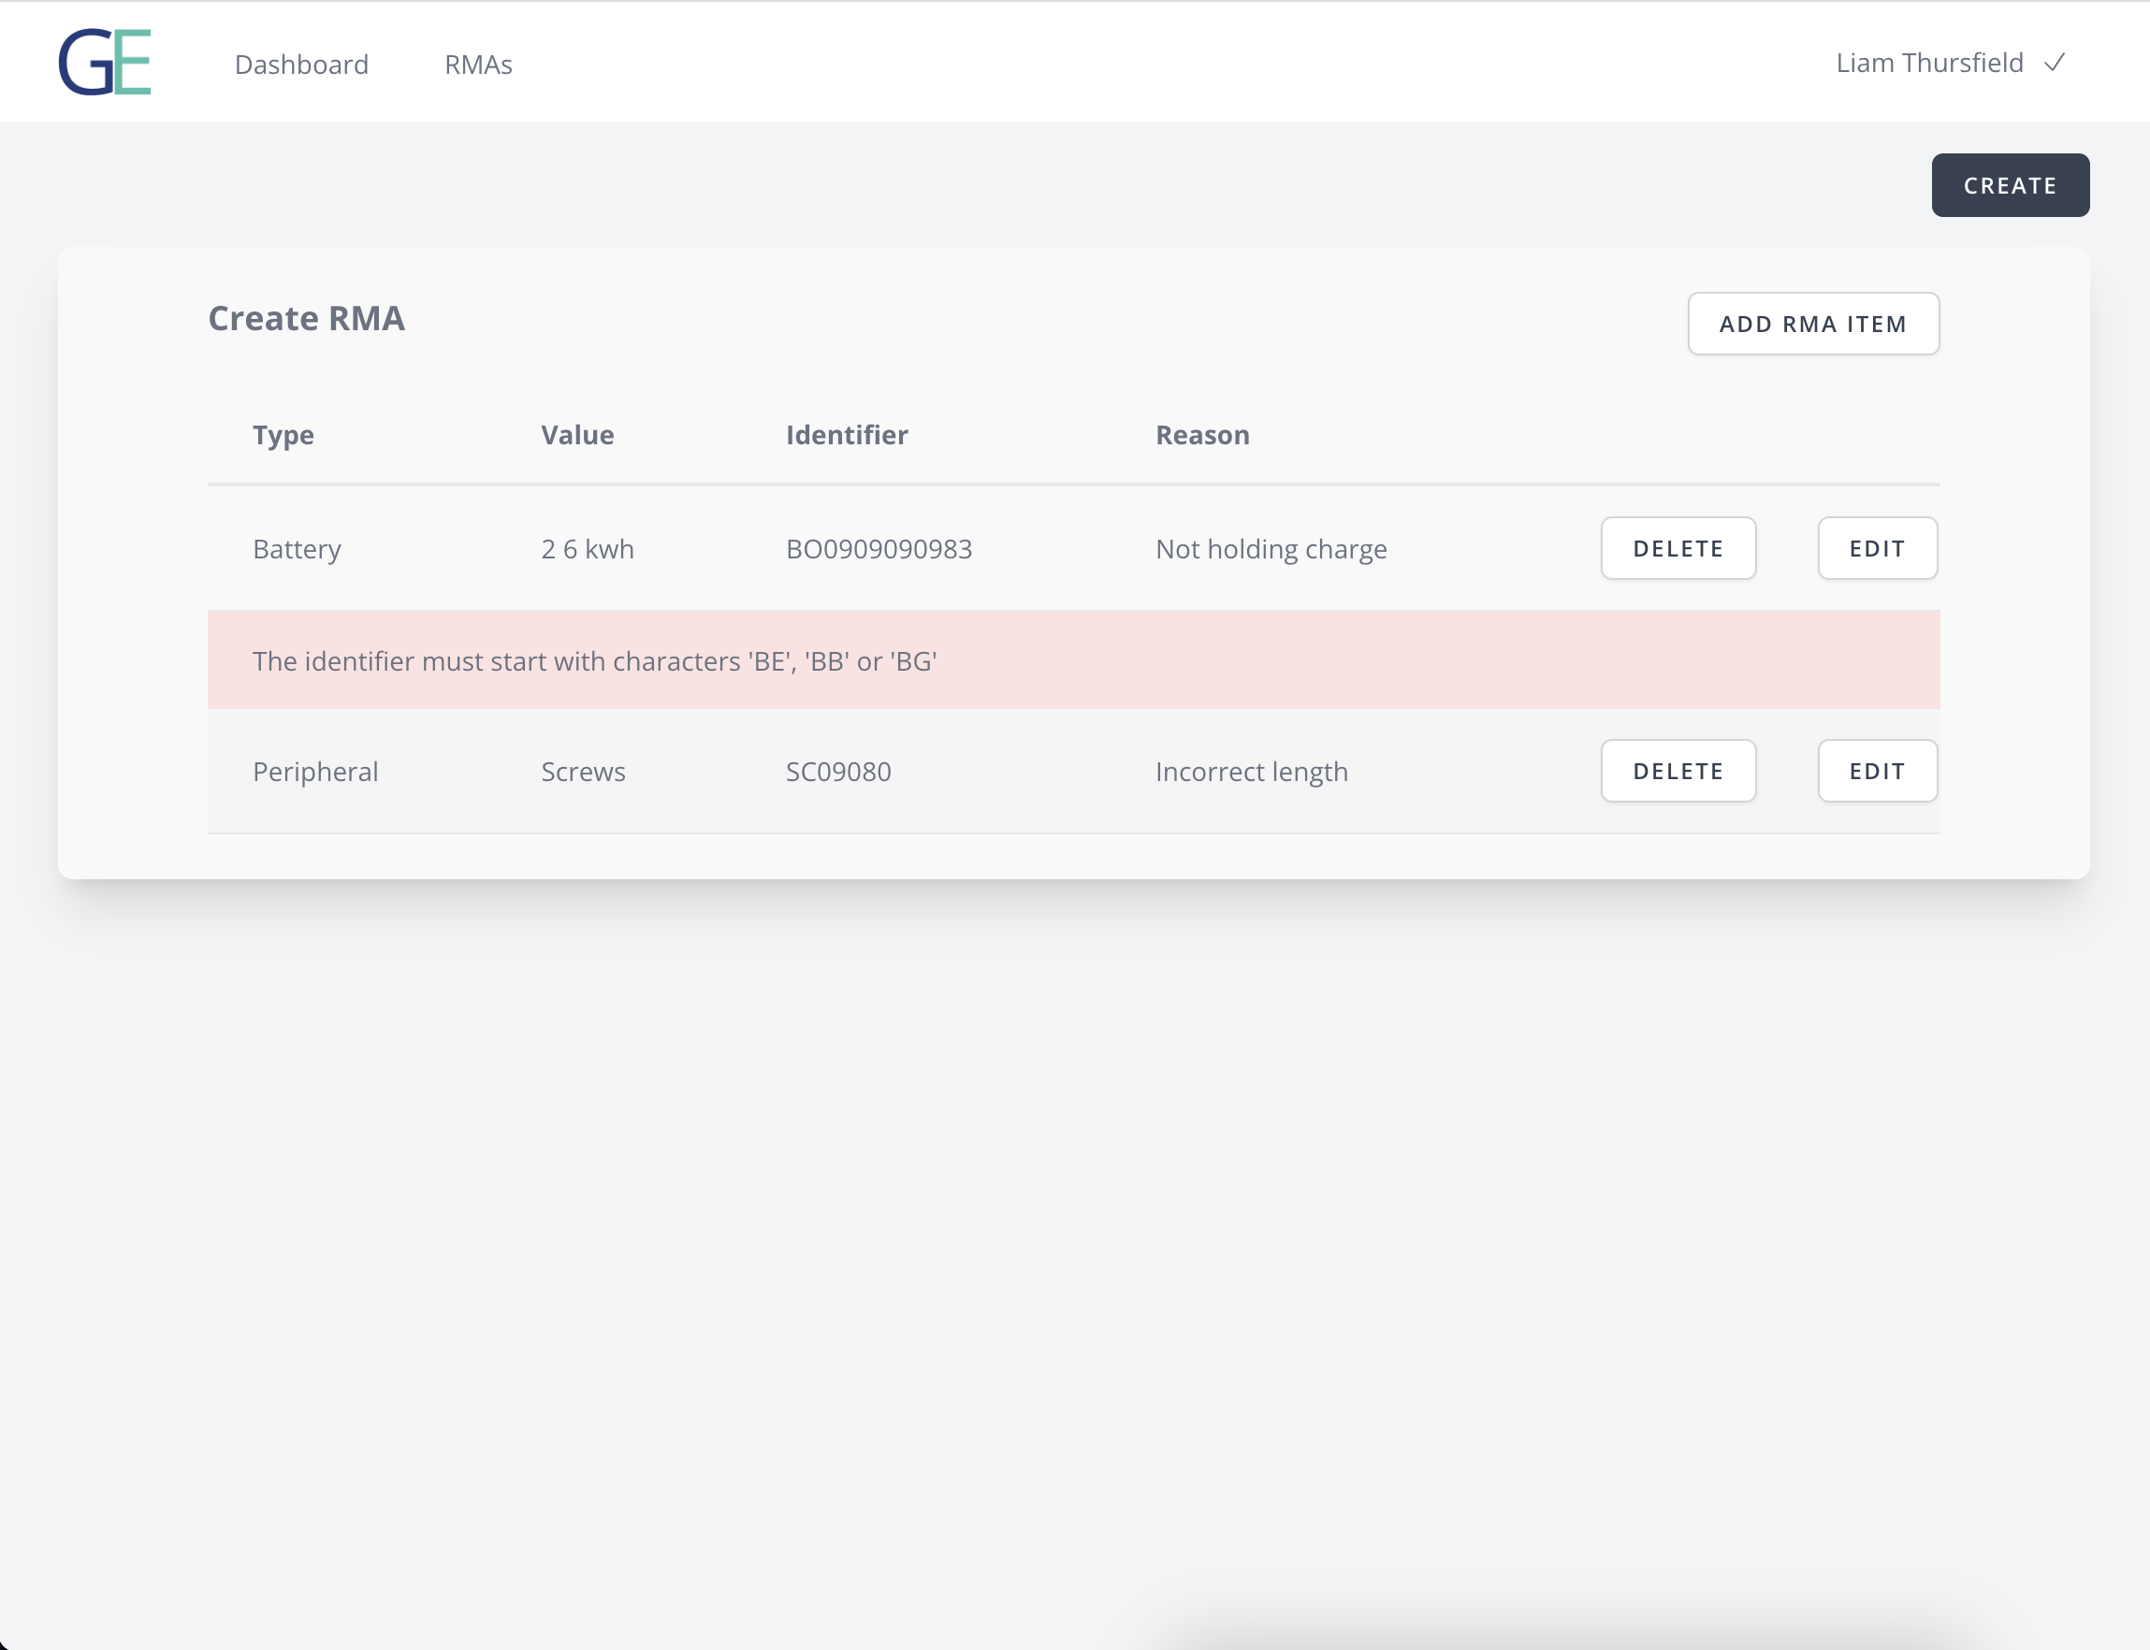The width and height of the screenshot is (2150, 1650).
Task: Select the SC09080 identifier cell
Action: 837,771
